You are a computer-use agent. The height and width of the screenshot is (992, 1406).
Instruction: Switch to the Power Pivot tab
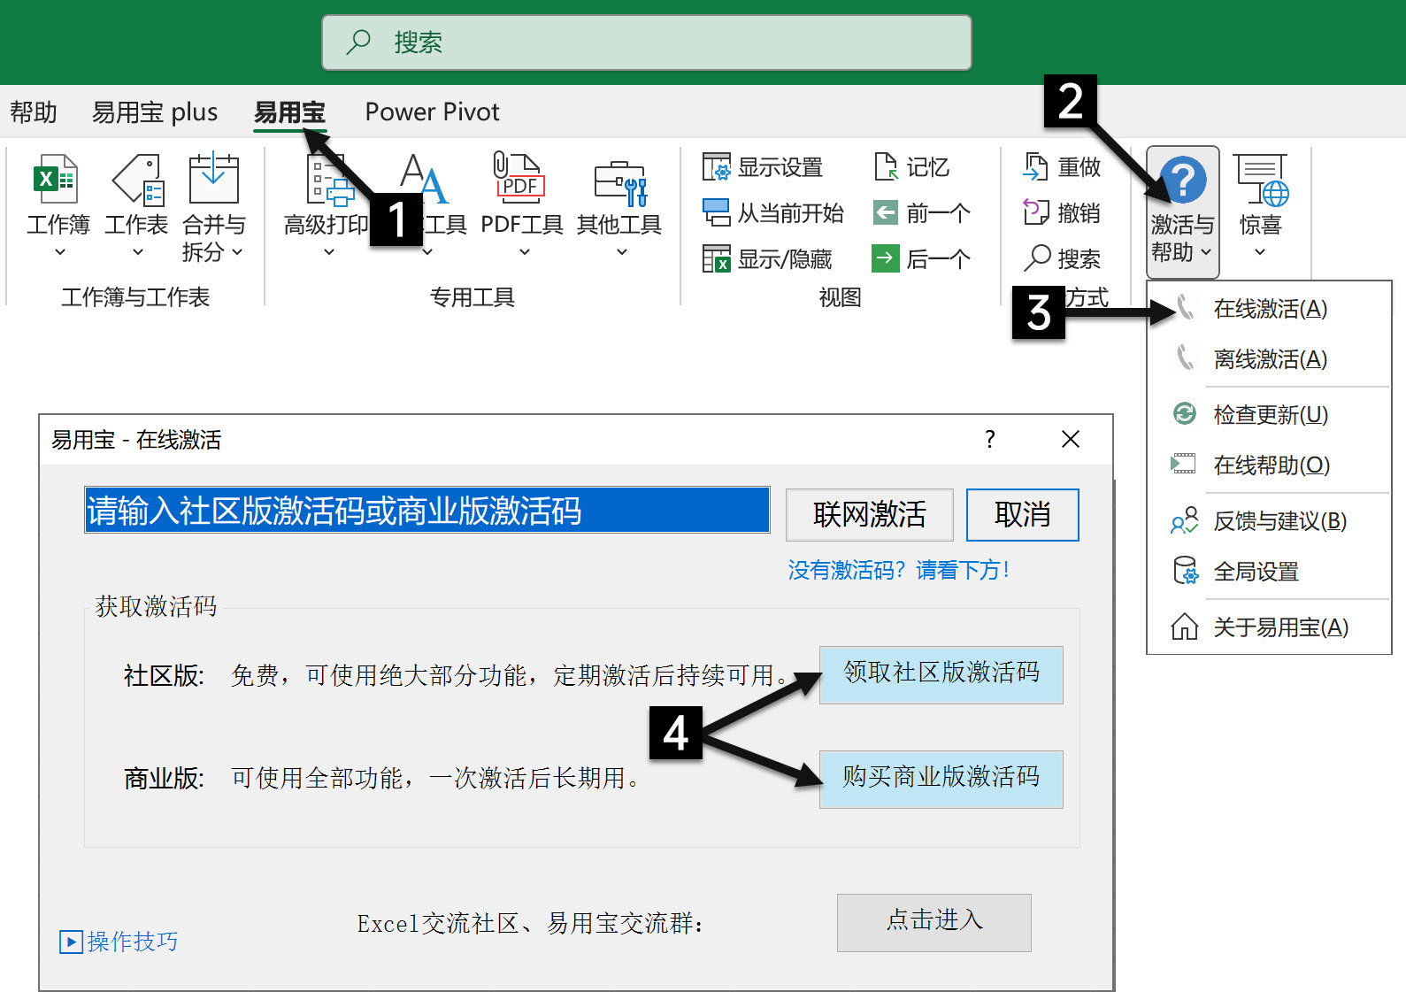[432, 112]
